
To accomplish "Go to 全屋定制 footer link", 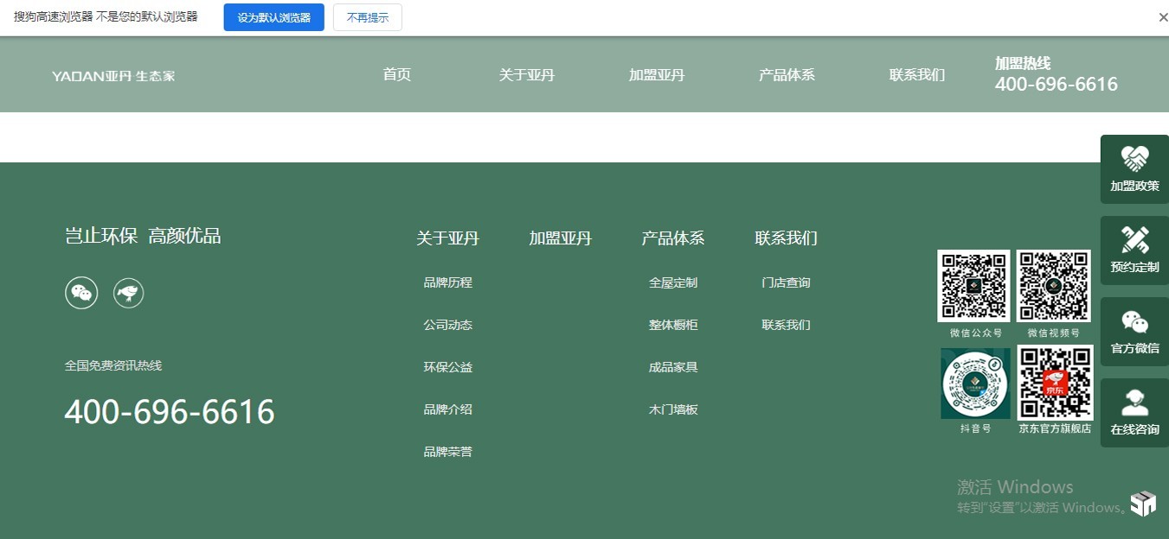I will [x=672, y=282].
